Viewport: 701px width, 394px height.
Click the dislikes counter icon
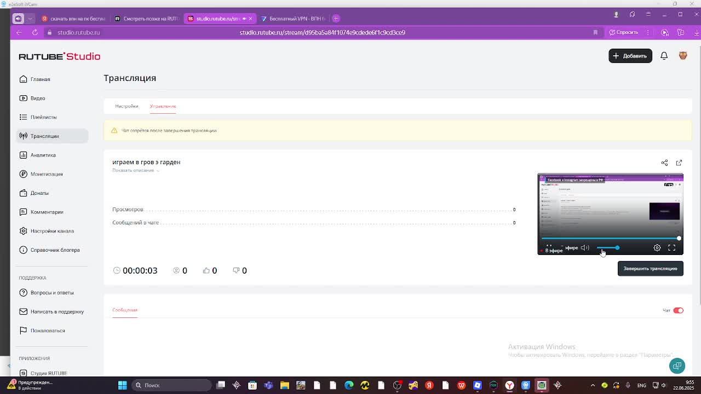click(236, 270)
